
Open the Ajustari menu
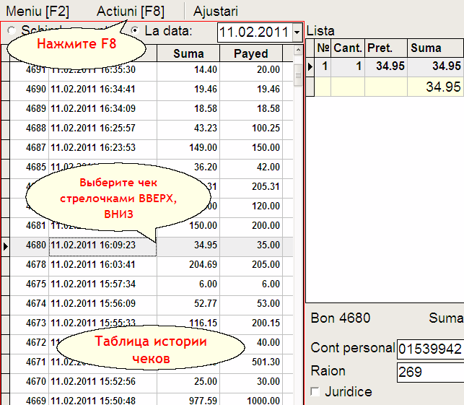tap(216, 12)
